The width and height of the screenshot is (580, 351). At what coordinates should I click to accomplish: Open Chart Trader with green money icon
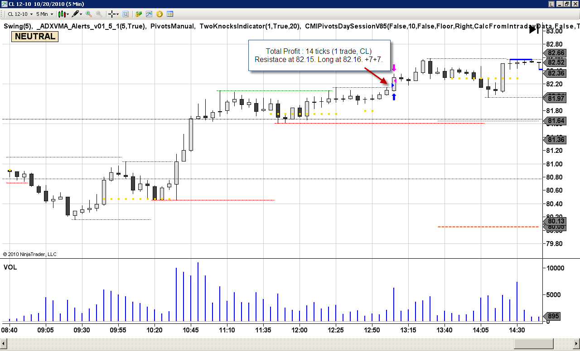point(139,14)
